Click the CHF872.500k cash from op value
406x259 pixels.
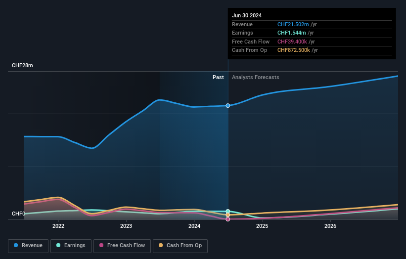click(x=294, y=50)
